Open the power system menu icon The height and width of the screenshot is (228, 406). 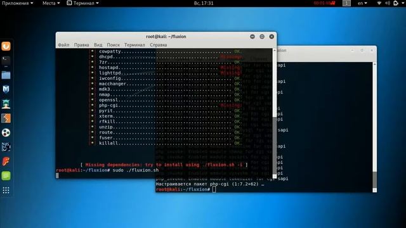point(395,3)
